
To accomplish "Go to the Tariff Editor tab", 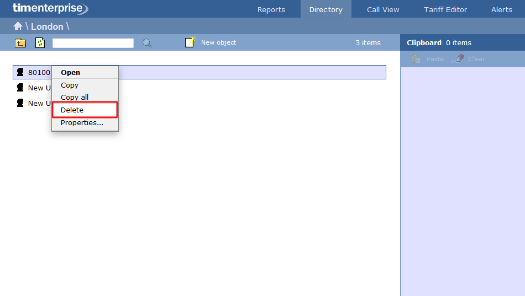I will click(445, 9).
